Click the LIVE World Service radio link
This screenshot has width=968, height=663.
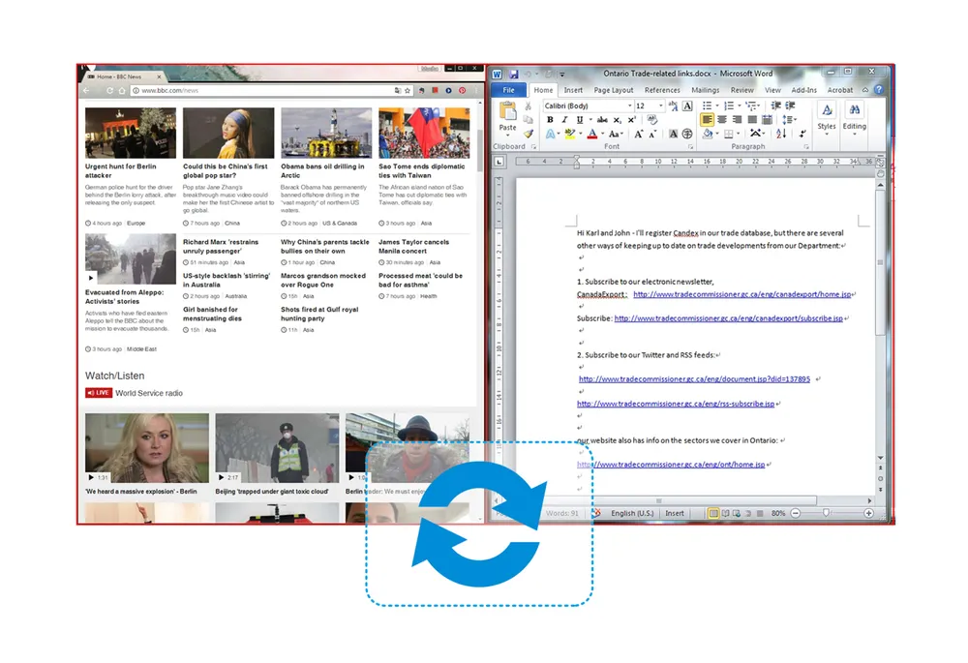pos(134,393)
